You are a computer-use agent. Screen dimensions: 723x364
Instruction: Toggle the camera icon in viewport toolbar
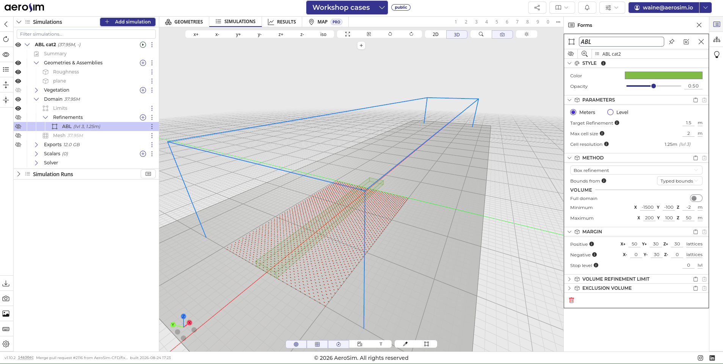coord(502,34)
